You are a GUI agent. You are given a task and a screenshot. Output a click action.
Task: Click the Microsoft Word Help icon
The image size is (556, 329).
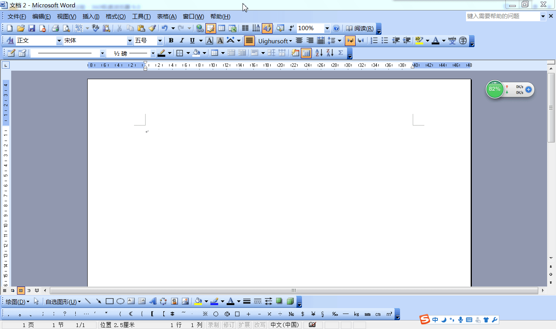(x=336, y=28)
